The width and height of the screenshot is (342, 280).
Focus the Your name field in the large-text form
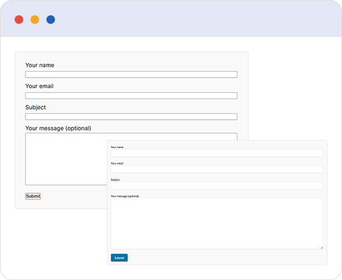[x=131, y=75]
